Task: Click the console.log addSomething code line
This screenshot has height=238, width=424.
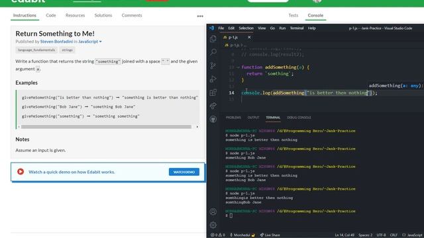Action: click(309, 93)
